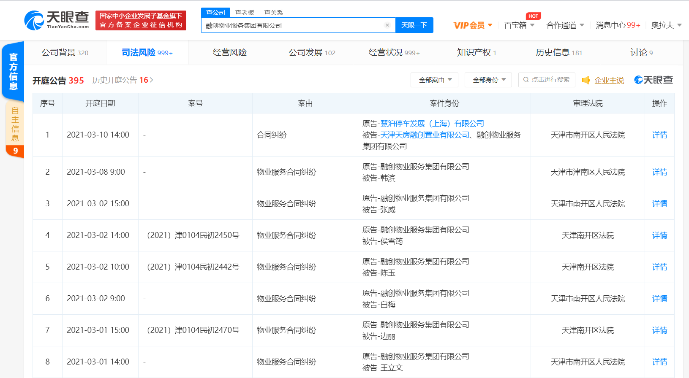Expand the VIP会员 dropdown
Image resolution: width=689 pixels, height=378 pixels.
tap(473, 25)
